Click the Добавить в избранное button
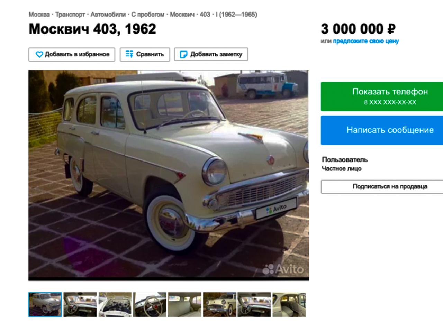This screenshot has height=332, width=443. pyautogui.click(x=72, y=54)
